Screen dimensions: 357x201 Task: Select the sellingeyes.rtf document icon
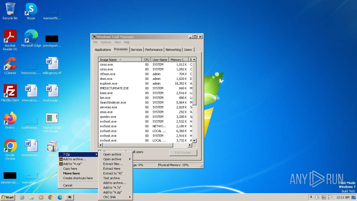tap(52, 66)
